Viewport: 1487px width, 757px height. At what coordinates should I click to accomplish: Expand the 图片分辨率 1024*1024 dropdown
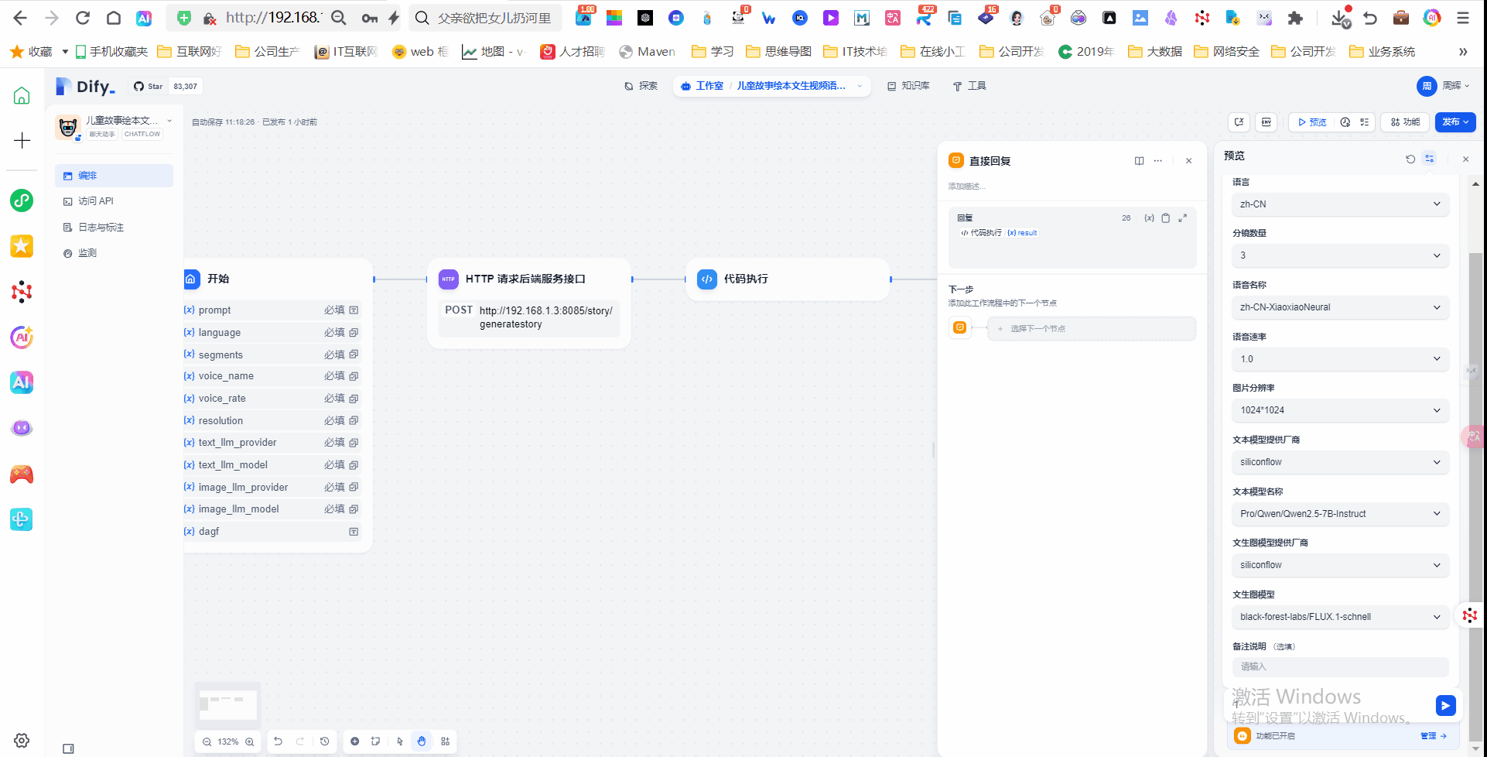coord(1339,410)
